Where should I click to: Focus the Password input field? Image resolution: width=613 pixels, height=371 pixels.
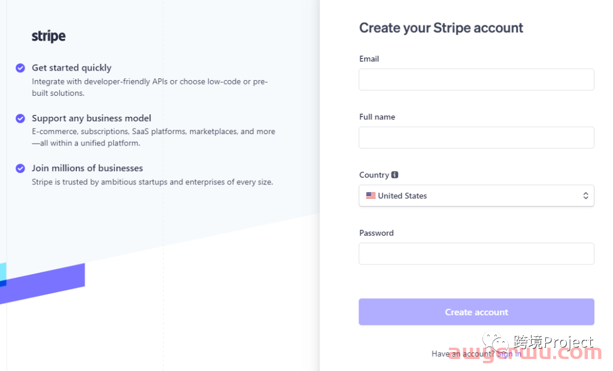[x=476, y=254]
